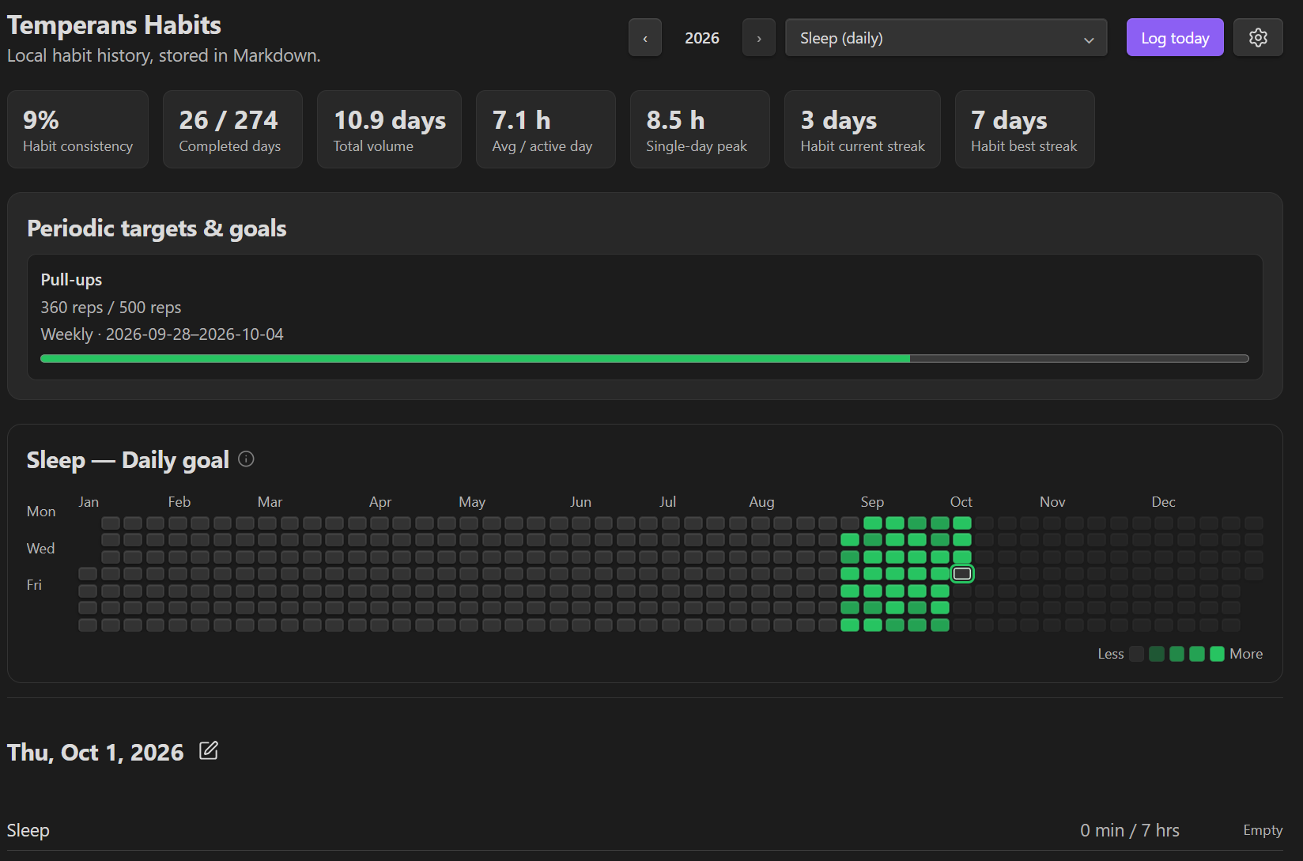The height and width of the screenshot is (861, 1303).
Task: Click the Total volume 10.9 days card
Action: (389, 129)
